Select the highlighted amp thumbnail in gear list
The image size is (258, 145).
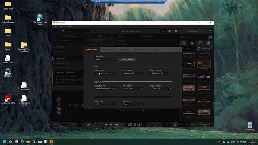pos(204,64)
